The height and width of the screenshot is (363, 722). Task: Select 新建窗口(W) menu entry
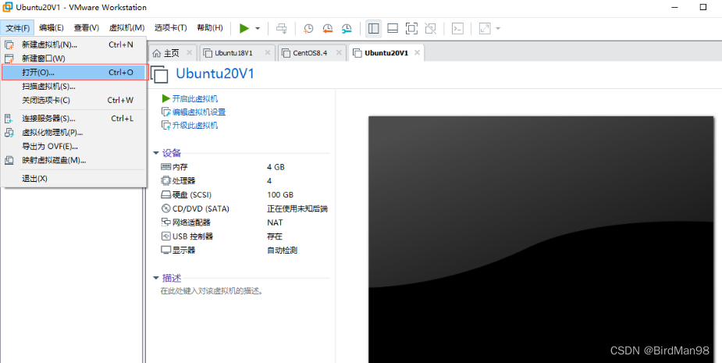click(x=73, y=59)
